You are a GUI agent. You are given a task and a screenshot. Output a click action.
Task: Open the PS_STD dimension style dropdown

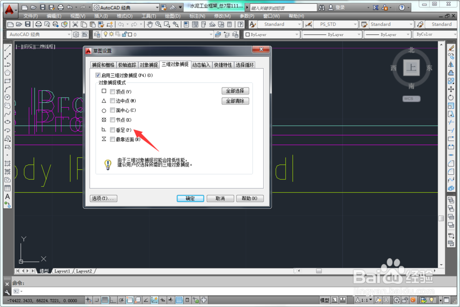(x=335, y=24)
